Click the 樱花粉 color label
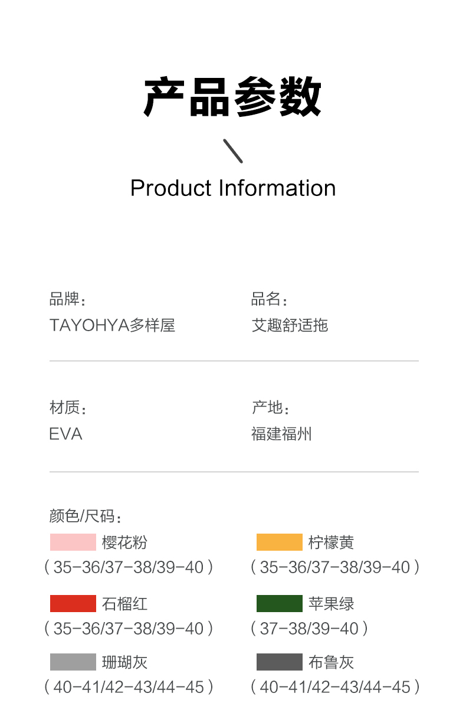Screen dimensions: 466x716 coord(124,542)
